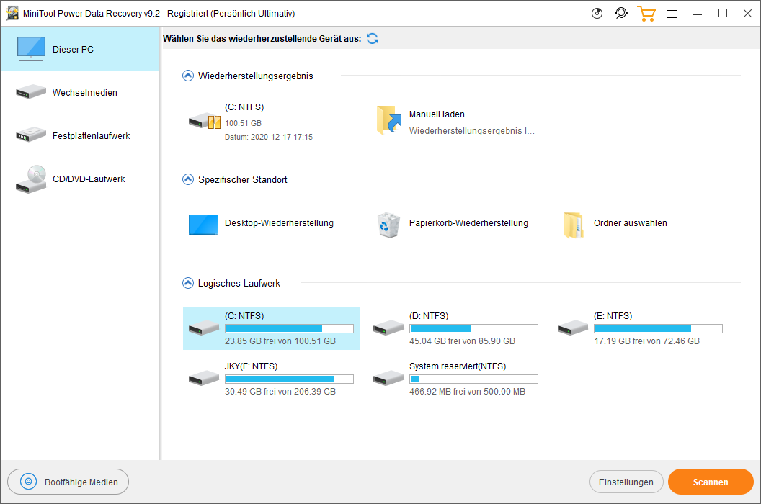Choose Papierkorb-Wiederherstellung recycle bin
Image resolution: width=761 pixels, height=504 pixels.
coord(388,224)
